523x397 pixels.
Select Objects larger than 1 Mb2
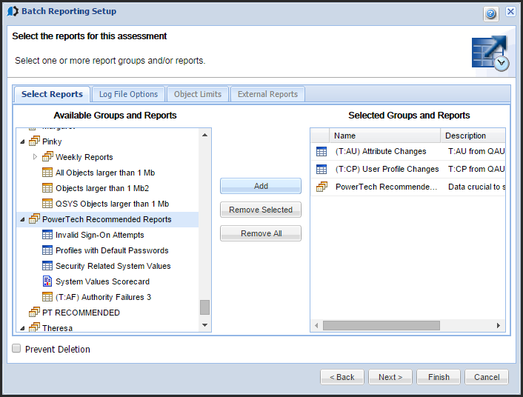click(x=102, y=188)
